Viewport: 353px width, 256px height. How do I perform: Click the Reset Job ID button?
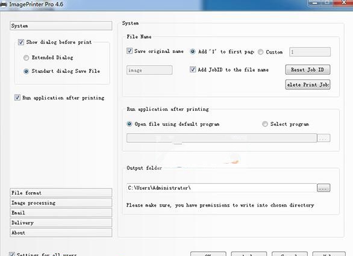tap(308, 70)
